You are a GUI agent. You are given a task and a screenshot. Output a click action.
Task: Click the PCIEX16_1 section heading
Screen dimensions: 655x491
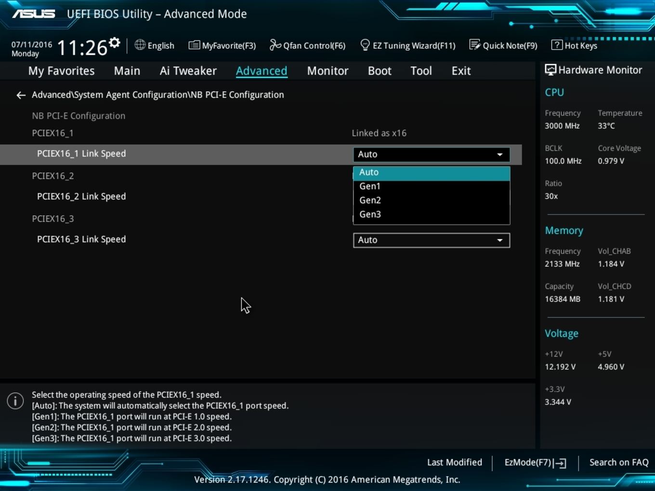tap(52, 133)
